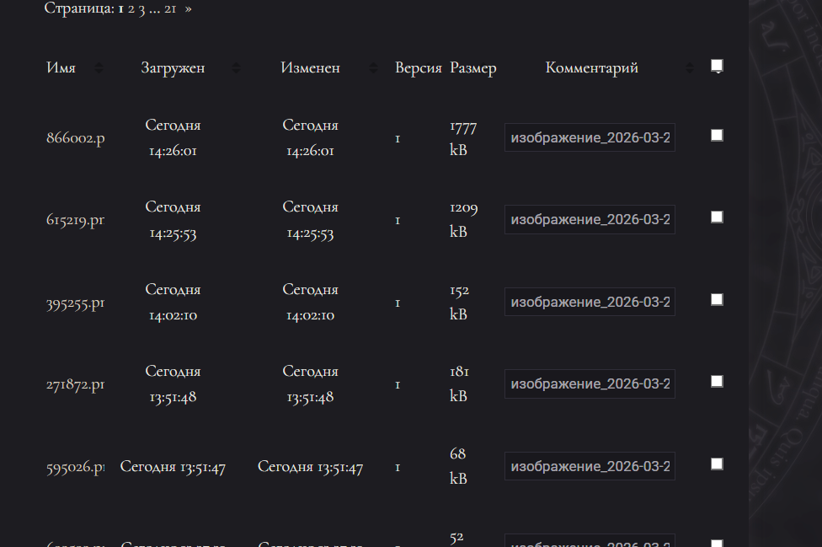
Task: Select the comment field for file 615219
Action: [590, 219]
